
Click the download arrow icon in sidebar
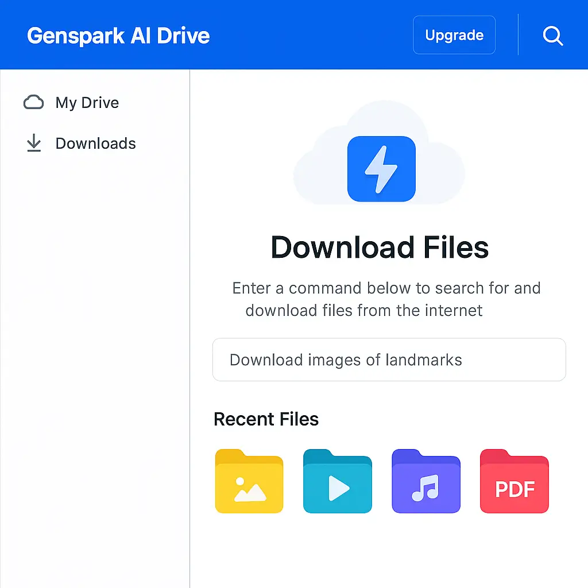click(x=34, y=144)
